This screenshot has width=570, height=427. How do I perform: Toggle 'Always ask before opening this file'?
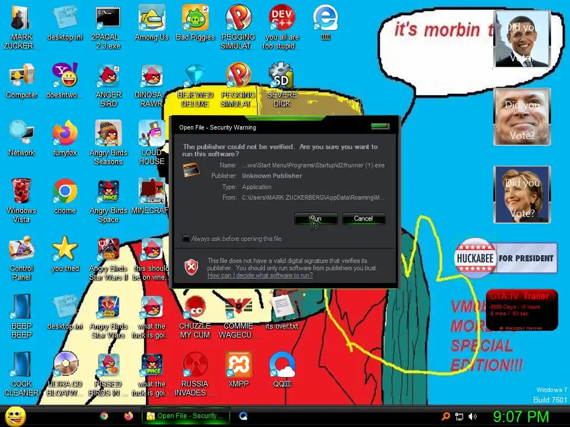(186, 238)
